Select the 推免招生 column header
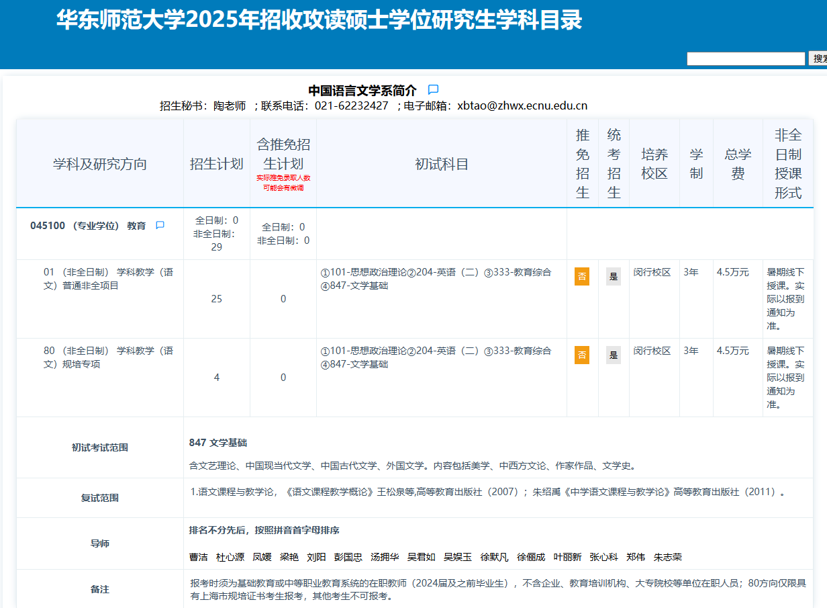827x608 pixels. [583, 163]
